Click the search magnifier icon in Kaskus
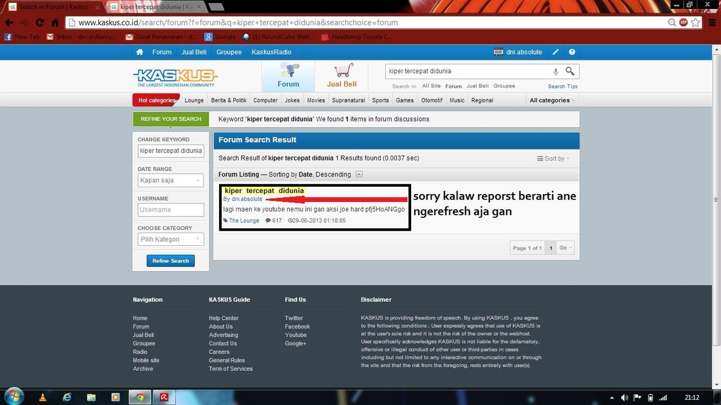The height and width of the screenshot is (405, 721). 570,71
